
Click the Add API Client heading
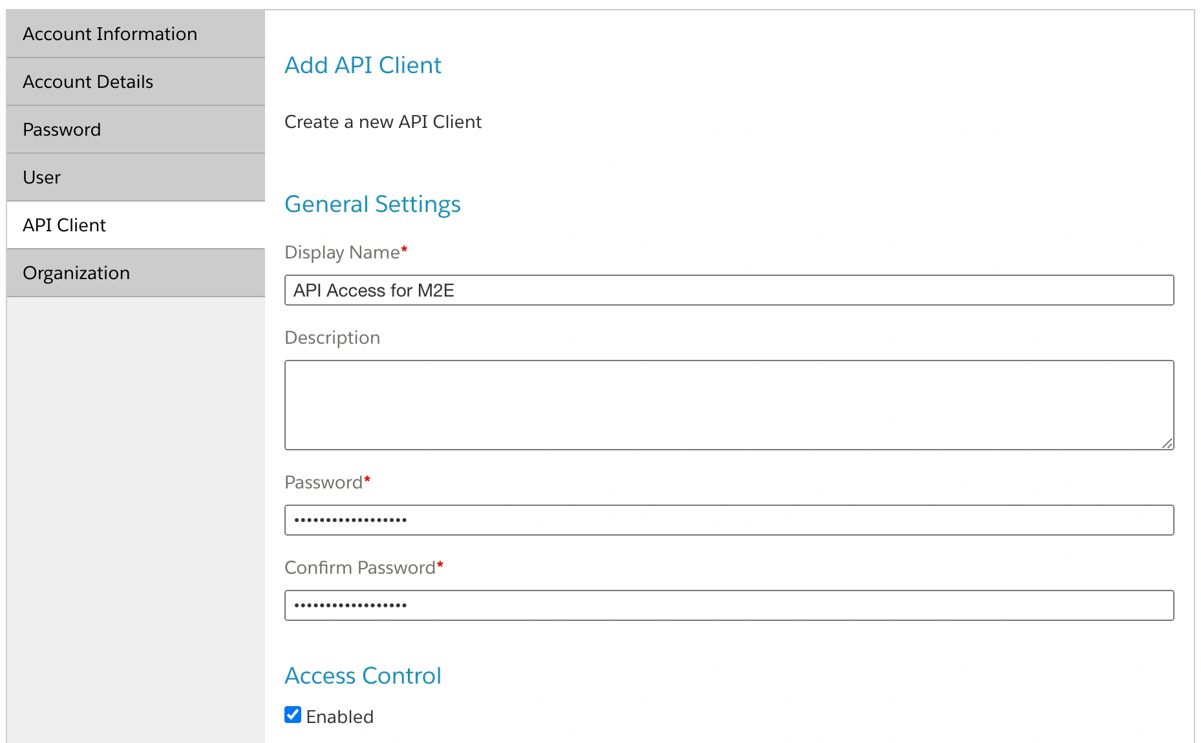(363, 65)
